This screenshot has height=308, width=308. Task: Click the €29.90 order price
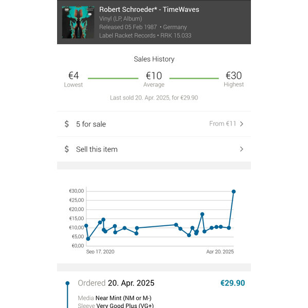coord(232,283)
